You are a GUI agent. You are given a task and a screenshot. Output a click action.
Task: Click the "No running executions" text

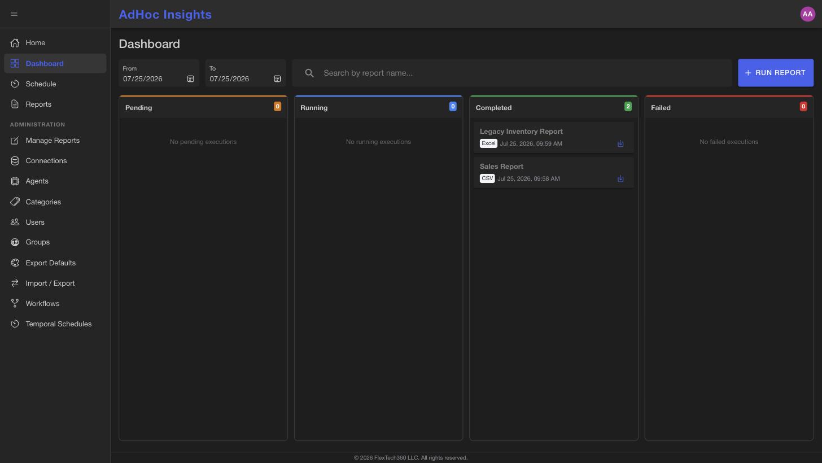click(378, 142)
